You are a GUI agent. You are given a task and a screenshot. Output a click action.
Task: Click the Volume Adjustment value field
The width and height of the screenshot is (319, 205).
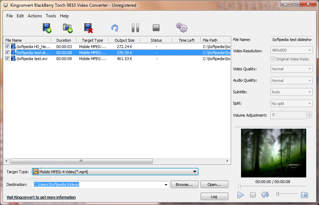point(288,115)
